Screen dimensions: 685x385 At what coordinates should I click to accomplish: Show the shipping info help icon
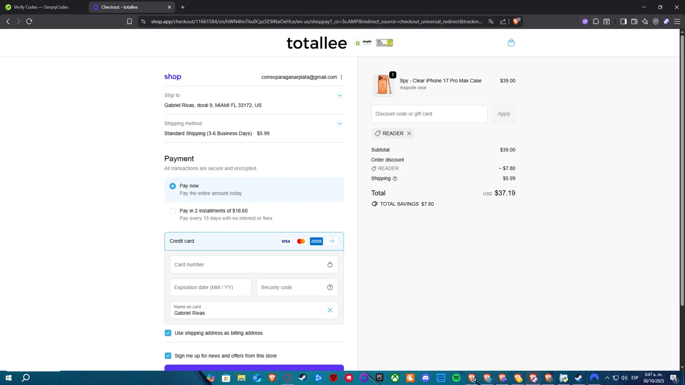coord(395,178)
